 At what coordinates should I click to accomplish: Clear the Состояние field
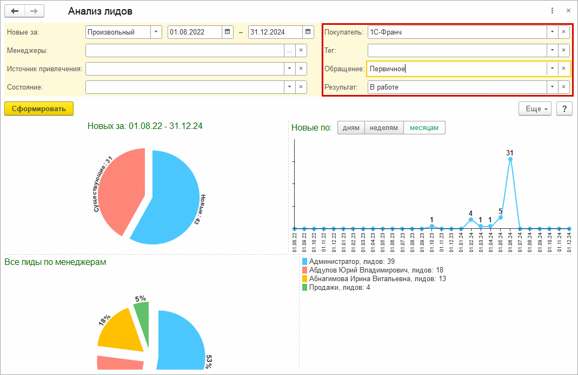[301, 87]
